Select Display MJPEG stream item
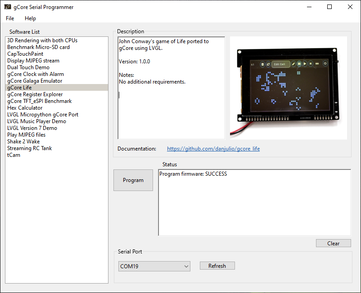Viewport: 361px width, 293px height. [57, 61]
